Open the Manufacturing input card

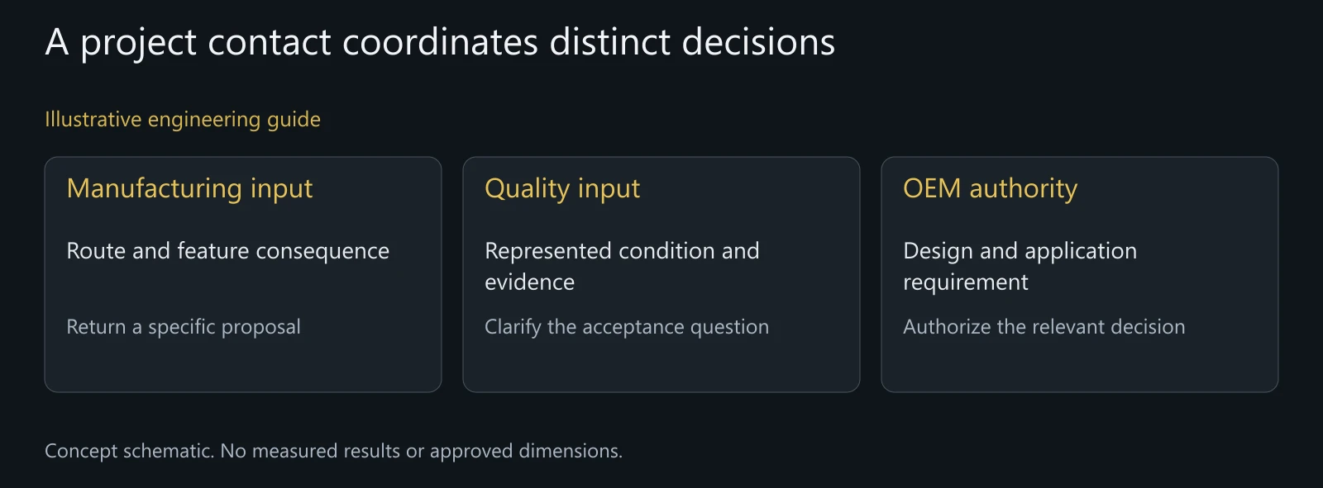coord(243,274)
